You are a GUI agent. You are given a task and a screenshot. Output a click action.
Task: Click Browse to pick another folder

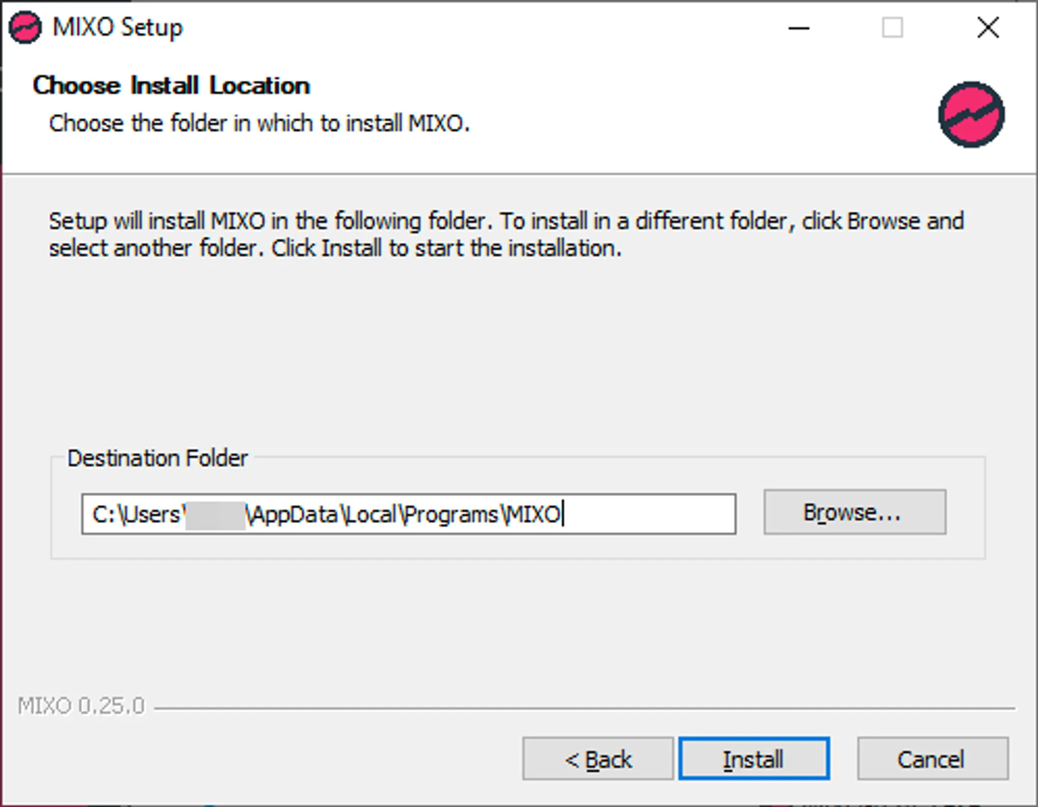pyautogui.click(x=854, y=512)
